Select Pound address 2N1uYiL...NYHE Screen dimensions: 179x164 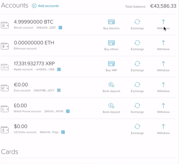(54, 111)
